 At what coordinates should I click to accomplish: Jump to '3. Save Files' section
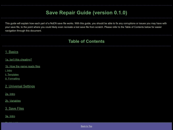click(14, 108)
